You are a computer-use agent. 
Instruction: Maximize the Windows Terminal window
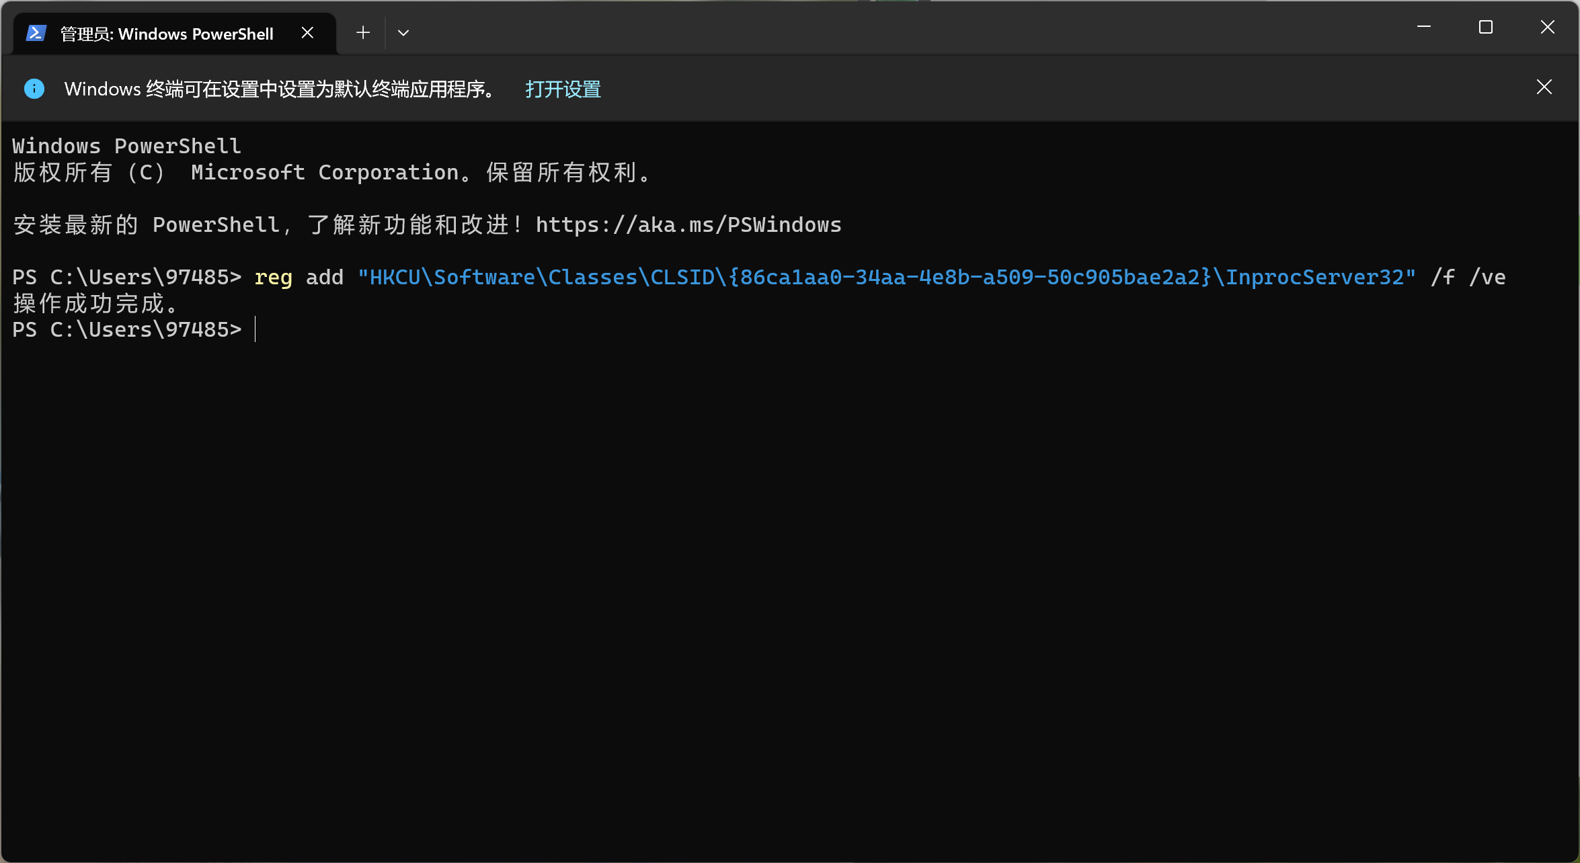(x=1485, y=27)
